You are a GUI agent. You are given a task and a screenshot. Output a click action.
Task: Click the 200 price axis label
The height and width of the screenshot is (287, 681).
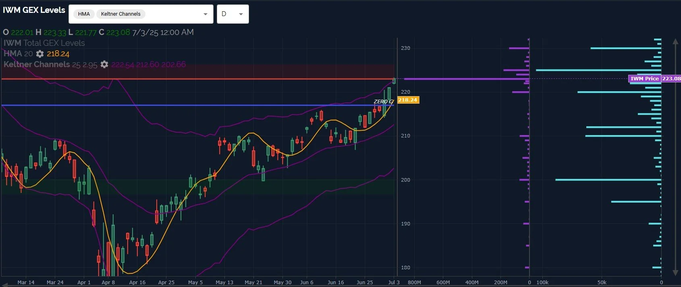pyautogui.click(x=405, y=180)
